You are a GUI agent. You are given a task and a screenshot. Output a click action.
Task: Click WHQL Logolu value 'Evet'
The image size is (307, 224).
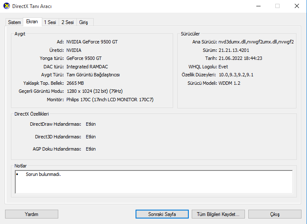click(223, 67)
